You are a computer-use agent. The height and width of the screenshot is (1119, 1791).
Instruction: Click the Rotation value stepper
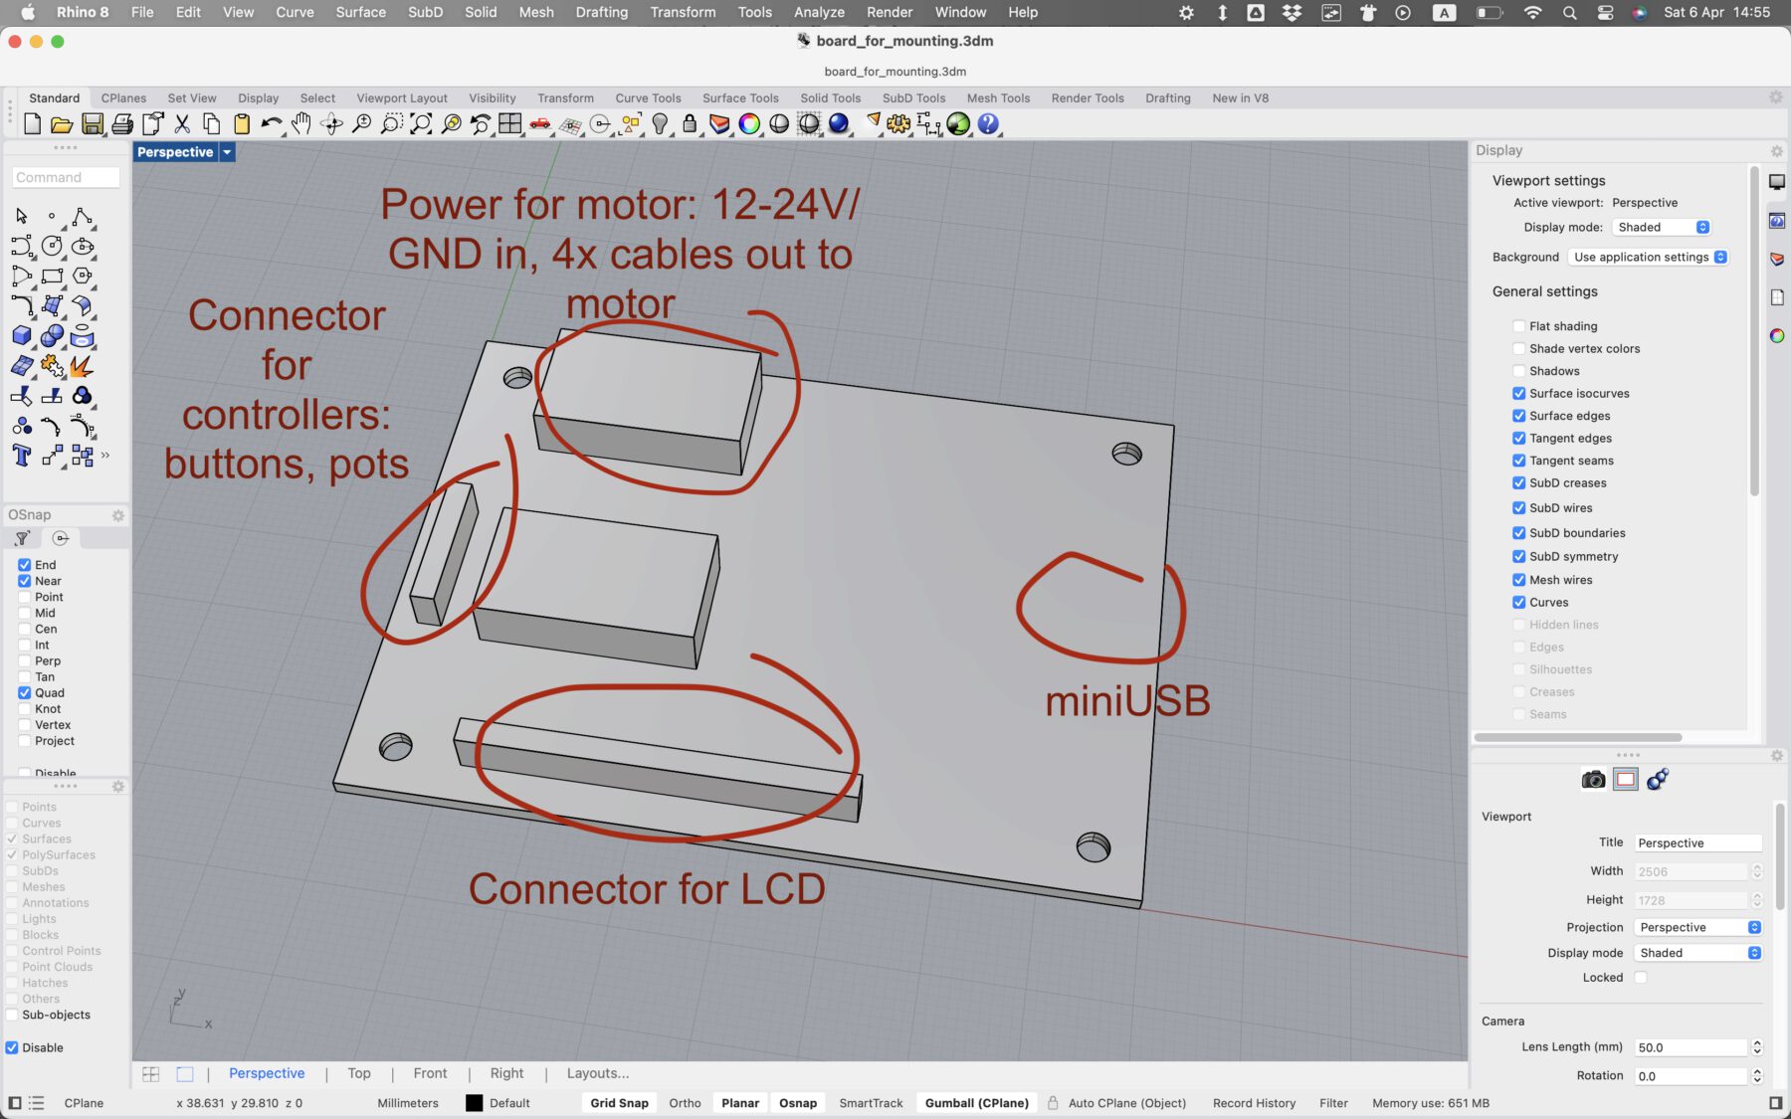point(1757,1076)
